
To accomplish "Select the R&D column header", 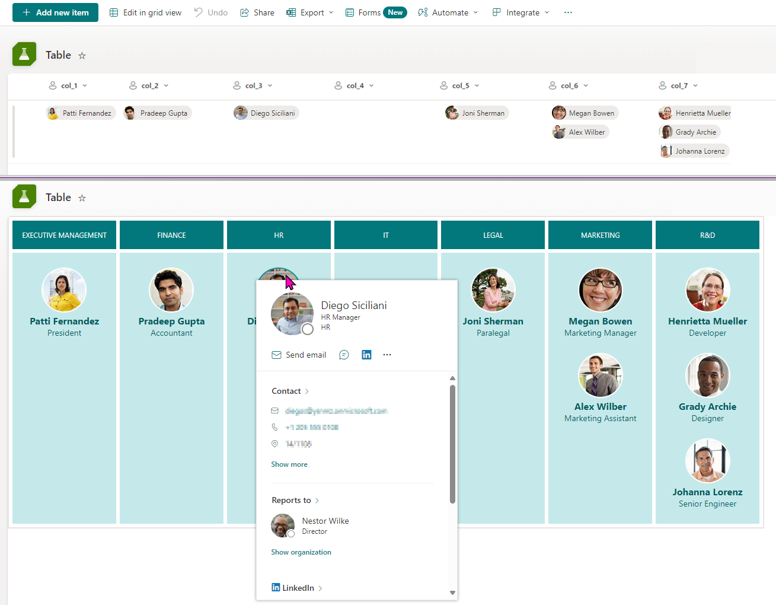I will click(x=707, y=235).
